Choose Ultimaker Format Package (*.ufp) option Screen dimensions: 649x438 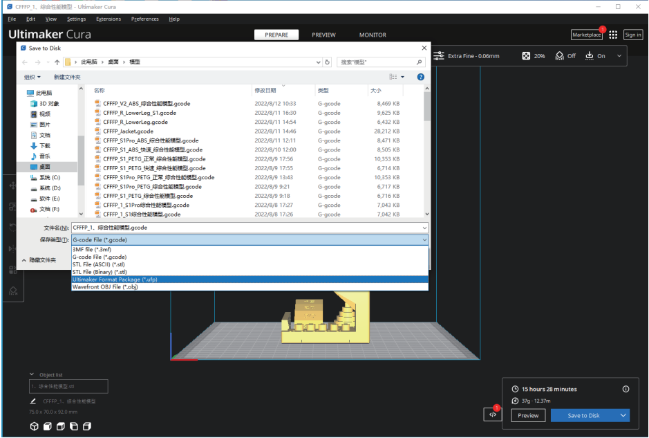pyautogui.click(x=250, y=280)
